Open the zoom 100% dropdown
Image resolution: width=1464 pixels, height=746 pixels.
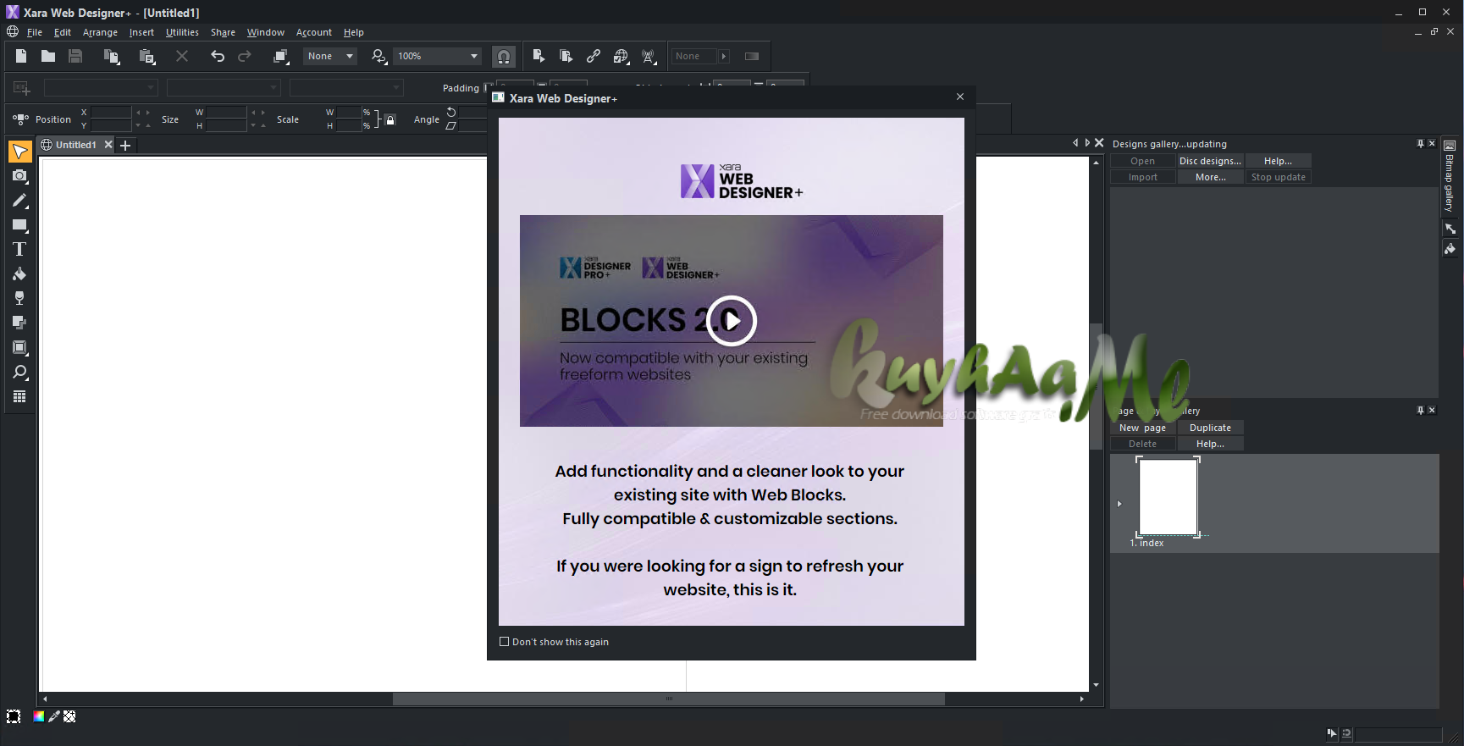click(473, 56)
